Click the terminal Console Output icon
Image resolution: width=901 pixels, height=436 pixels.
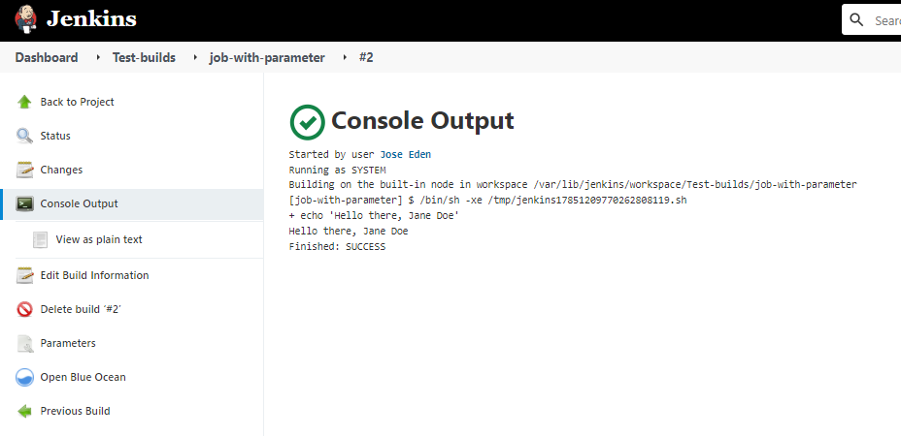[24, 203]
